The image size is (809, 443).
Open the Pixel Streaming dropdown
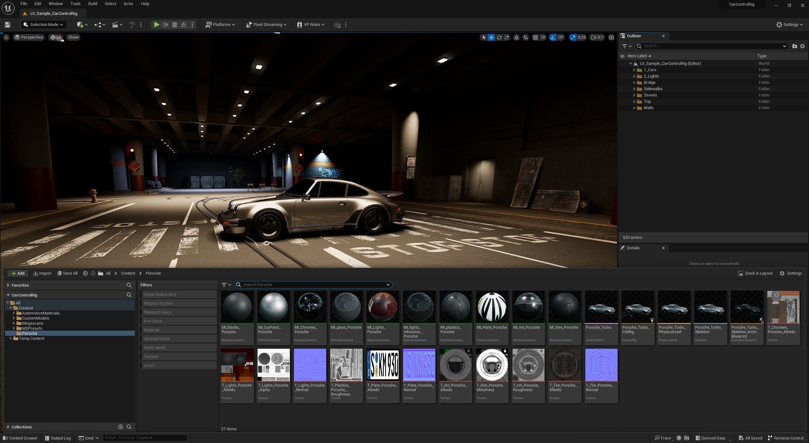pos(266,25)
